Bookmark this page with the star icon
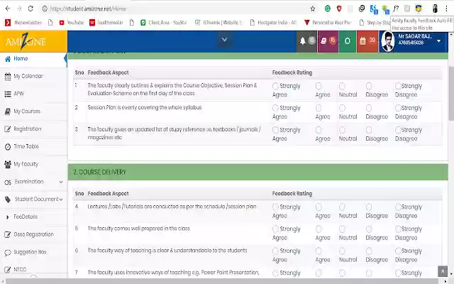This screenshot has width=454, height=284. pos(313,9)
